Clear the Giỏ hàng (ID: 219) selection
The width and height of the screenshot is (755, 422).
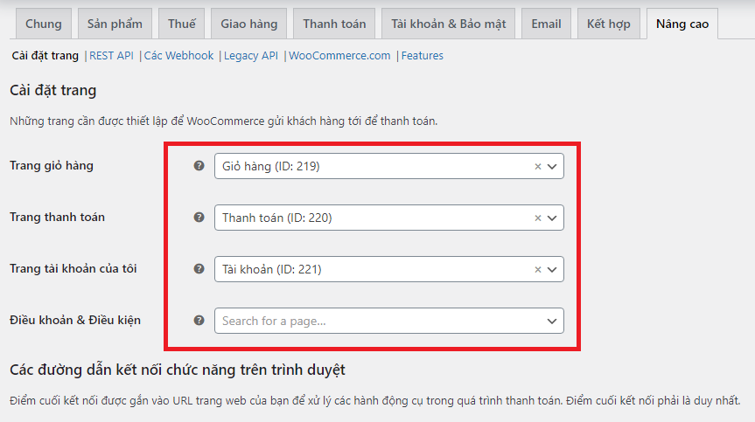pyautogui.click(x=538, y=166)
